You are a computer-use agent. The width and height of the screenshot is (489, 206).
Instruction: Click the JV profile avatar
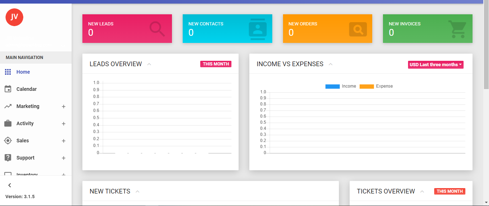[14, 17]
